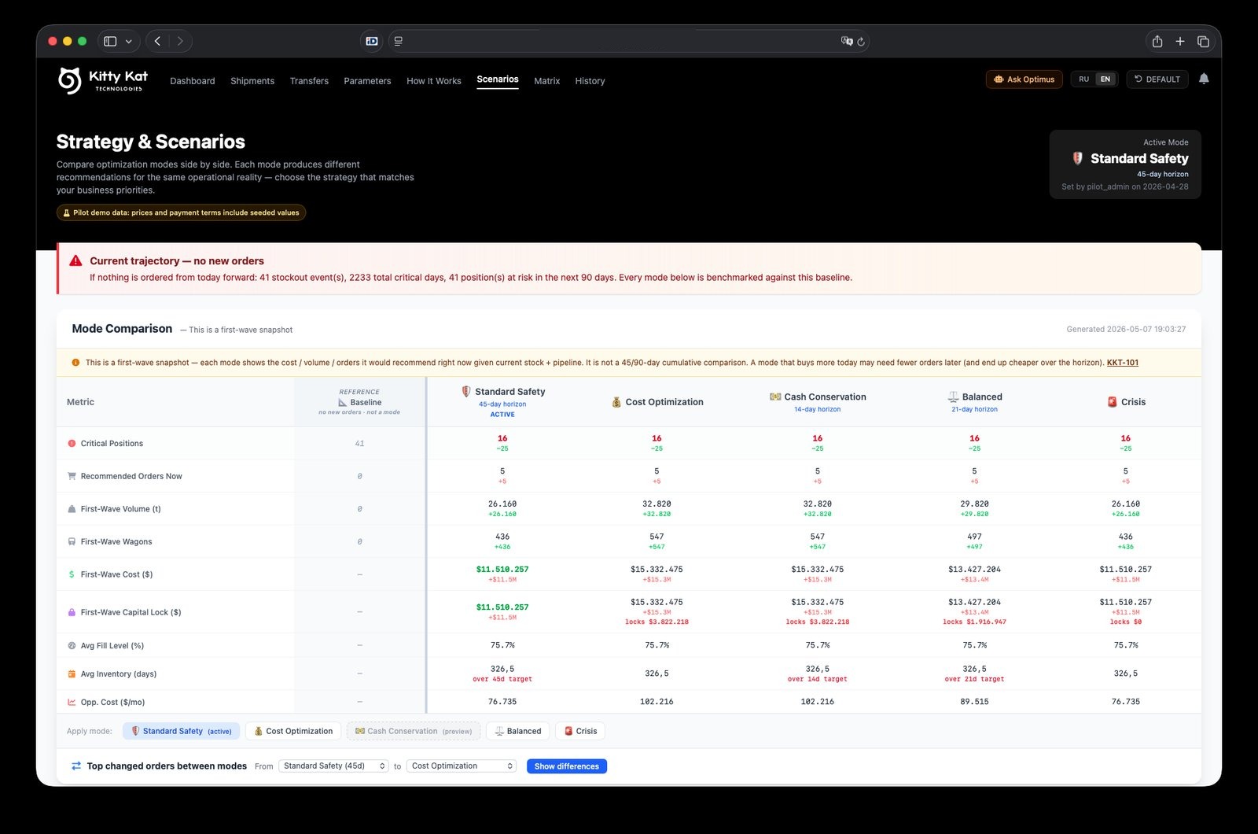Click Balanced opportunity cost 89.515
The height and width of the screenshot is (834, 1258).
click(x=975, y=701)
